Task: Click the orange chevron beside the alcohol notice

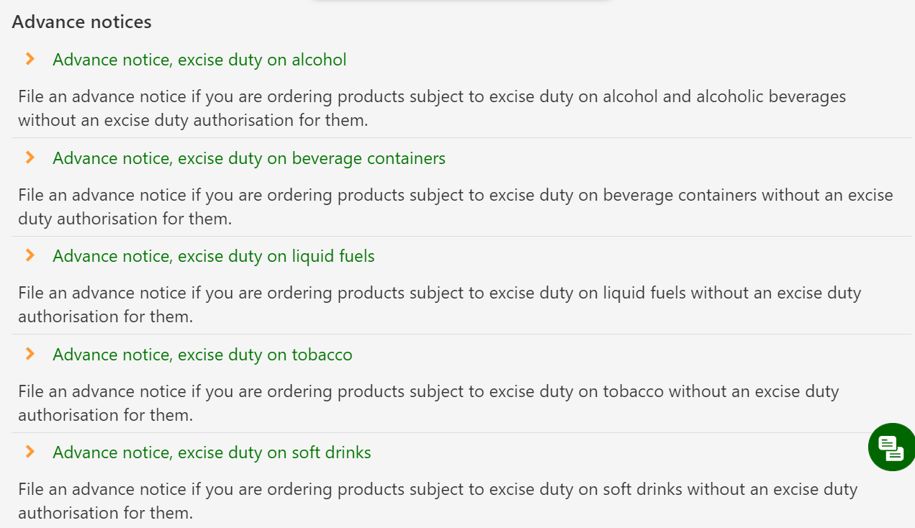Action: [30, 59]
